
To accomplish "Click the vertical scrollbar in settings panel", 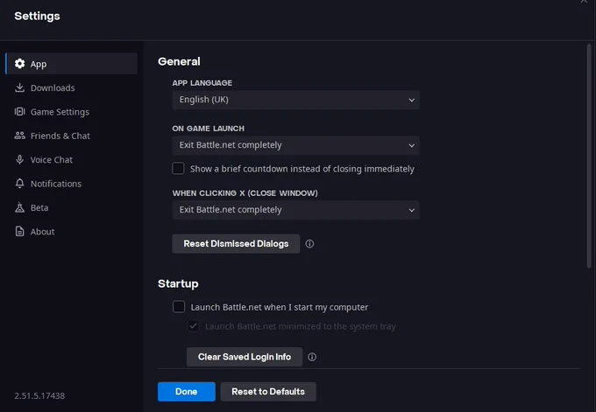I will click(589, 157).
